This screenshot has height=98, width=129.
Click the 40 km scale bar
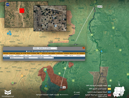click(77, 94)
